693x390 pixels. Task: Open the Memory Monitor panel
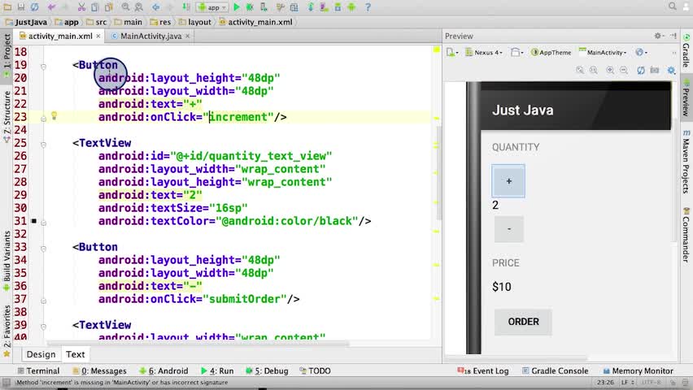638,371
